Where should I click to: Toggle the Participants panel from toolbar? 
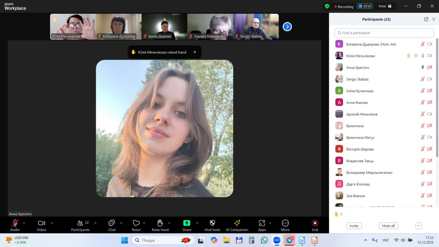[80, 223]
